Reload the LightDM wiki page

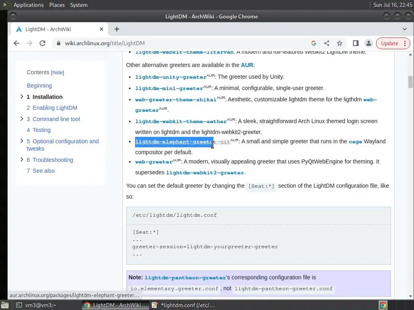[42, 43]
